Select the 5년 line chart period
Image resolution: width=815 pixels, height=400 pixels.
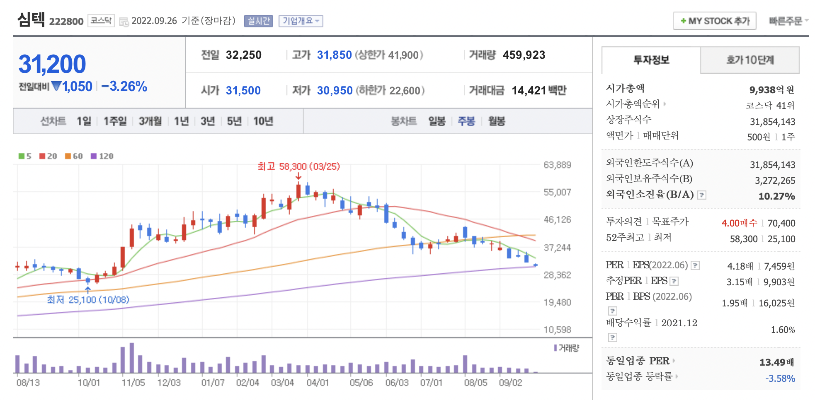click(234, 121)
